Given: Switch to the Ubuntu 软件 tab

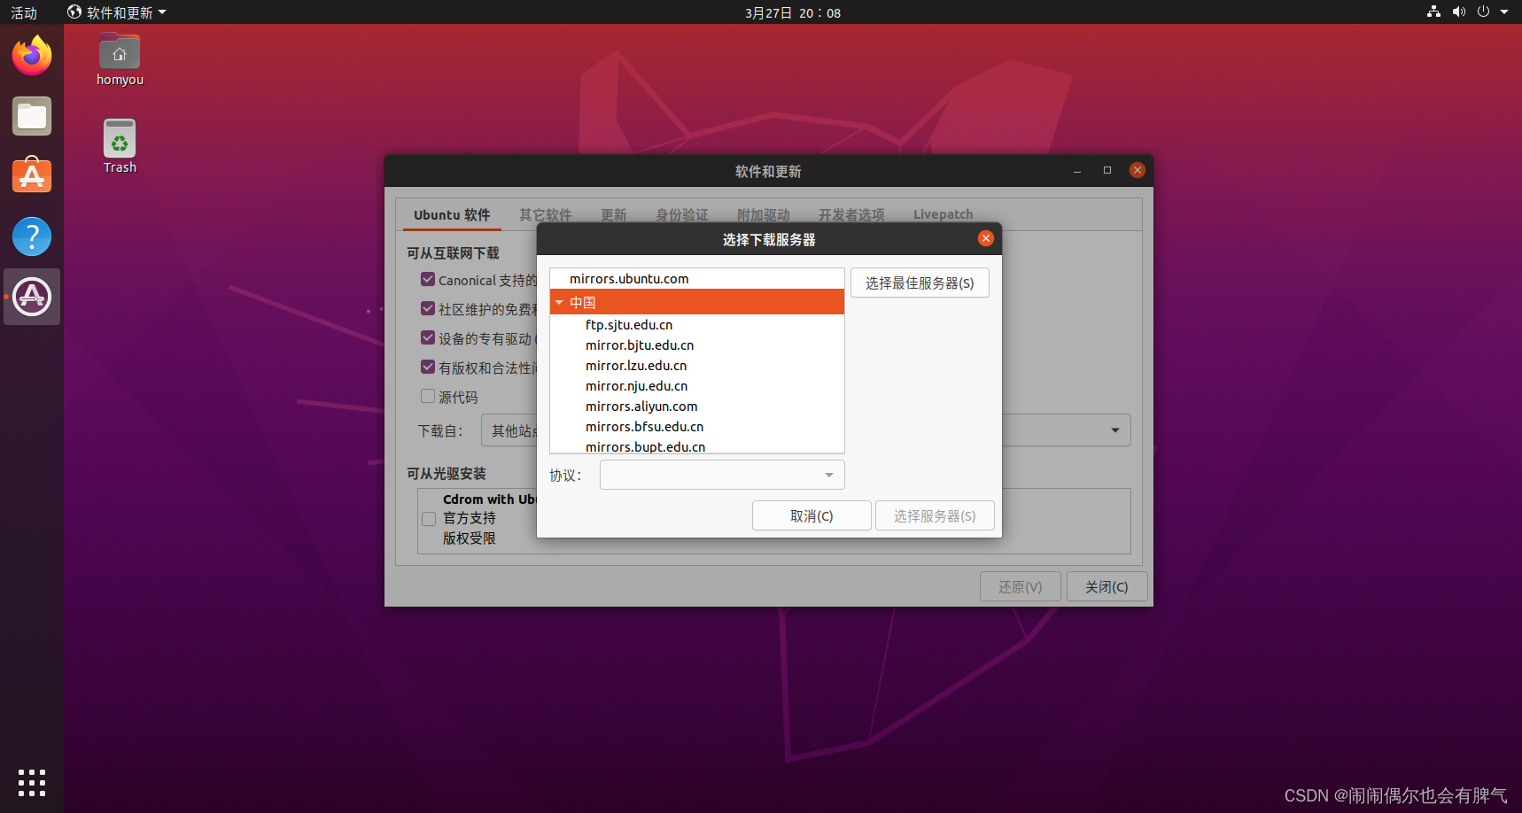Looking at the screenshot, I should click(452, 214).
